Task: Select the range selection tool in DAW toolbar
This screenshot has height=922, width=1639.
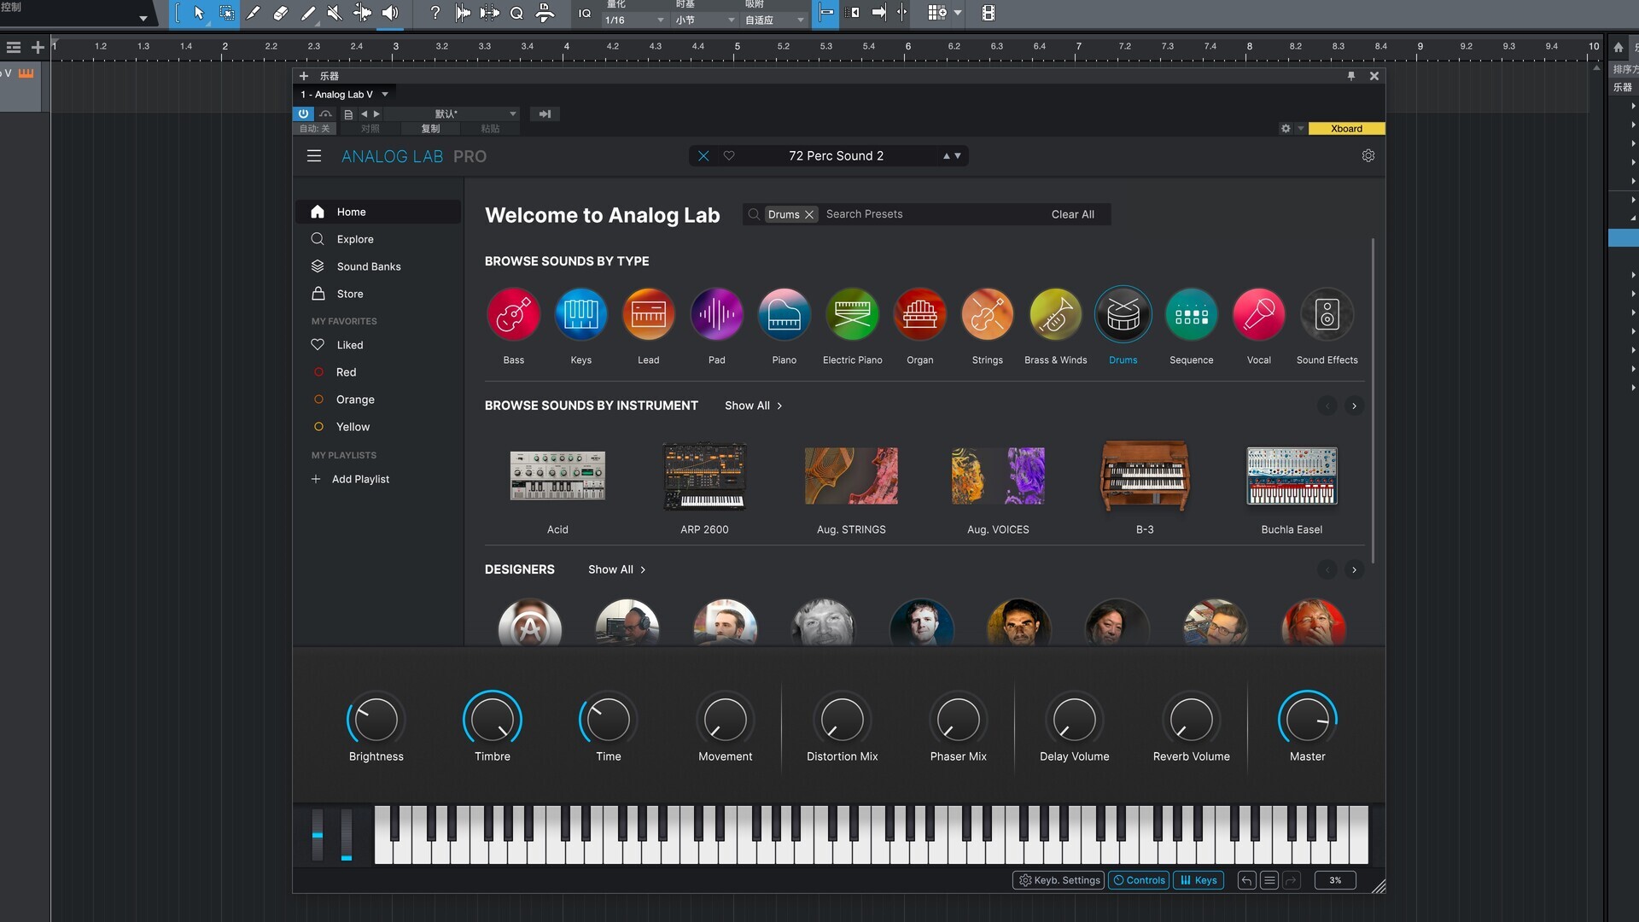Action: click(x=226, y=13)
